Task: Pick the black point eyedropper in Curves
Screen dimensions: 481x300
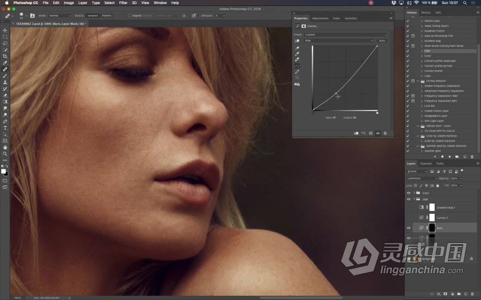Action: coord(297,48)
